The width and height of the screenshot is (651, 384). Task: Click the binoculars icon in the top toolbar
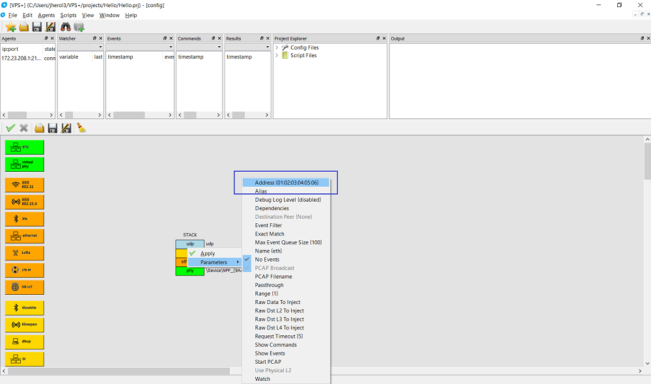click(x=66, y=27)
